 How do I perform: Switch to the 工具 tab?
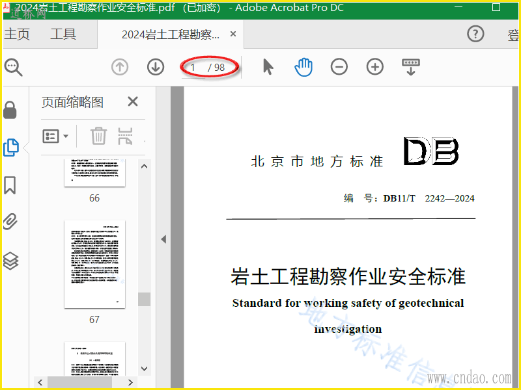coord(63,34)
